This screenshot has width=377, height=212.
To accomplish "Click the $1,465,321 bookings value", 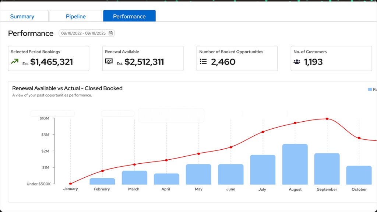I will tap(52, 62).
